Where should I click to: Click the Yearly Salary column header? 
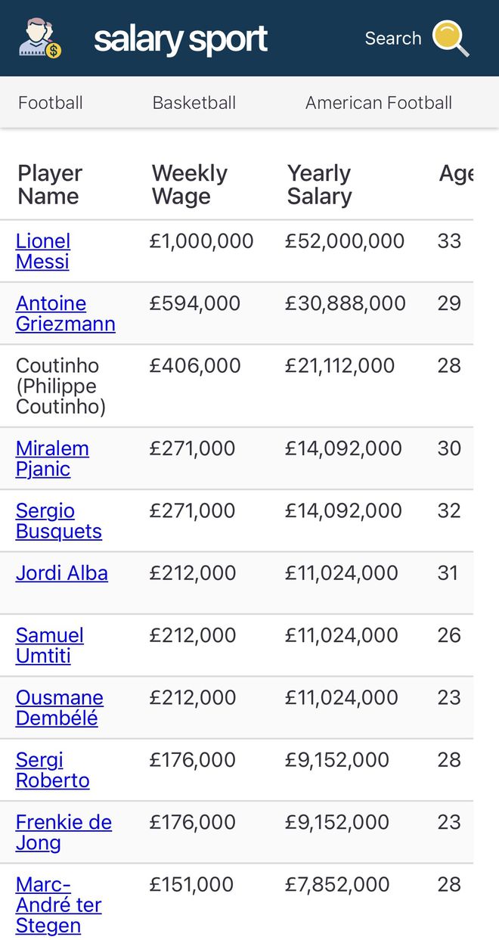[x=320, y=185]
